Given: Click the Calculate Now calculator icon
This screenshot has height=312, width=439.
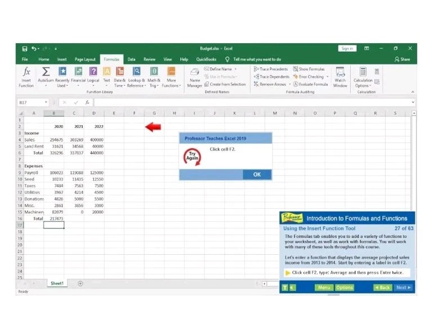Looking at the screenshot, I should [377, 72].
